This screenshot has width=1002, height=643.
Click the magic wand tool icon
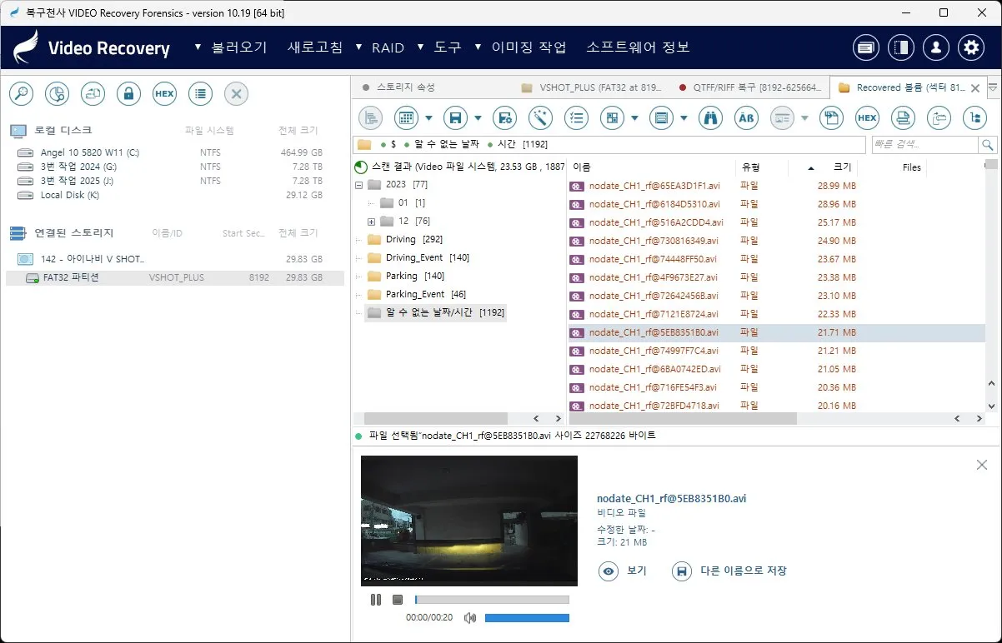(x=540, y=118)
